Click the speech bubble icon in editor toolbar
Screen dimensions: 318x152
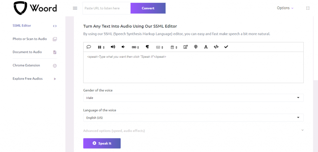[x=89, y=47]
